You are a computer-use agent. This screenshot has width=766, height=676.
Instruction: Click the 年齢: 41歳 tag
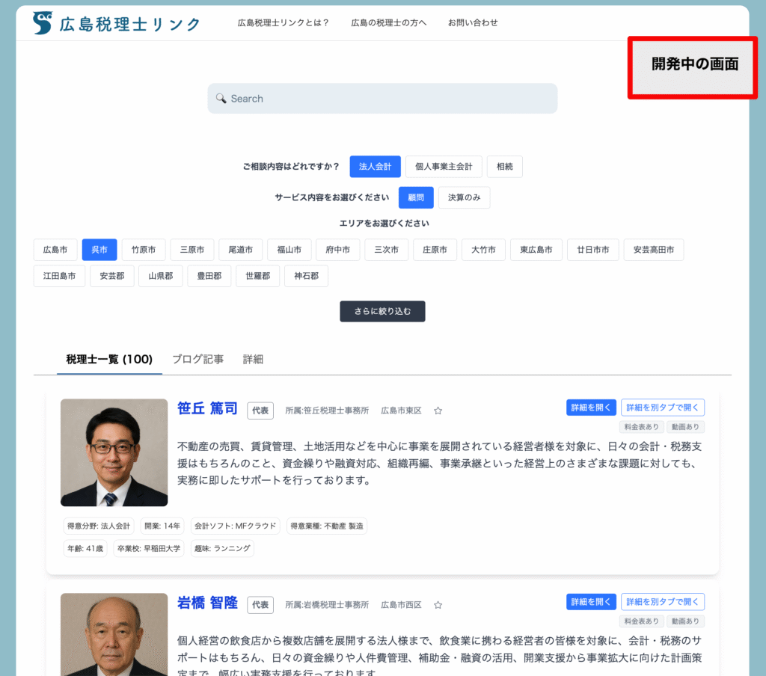click(x=85, y=549)
